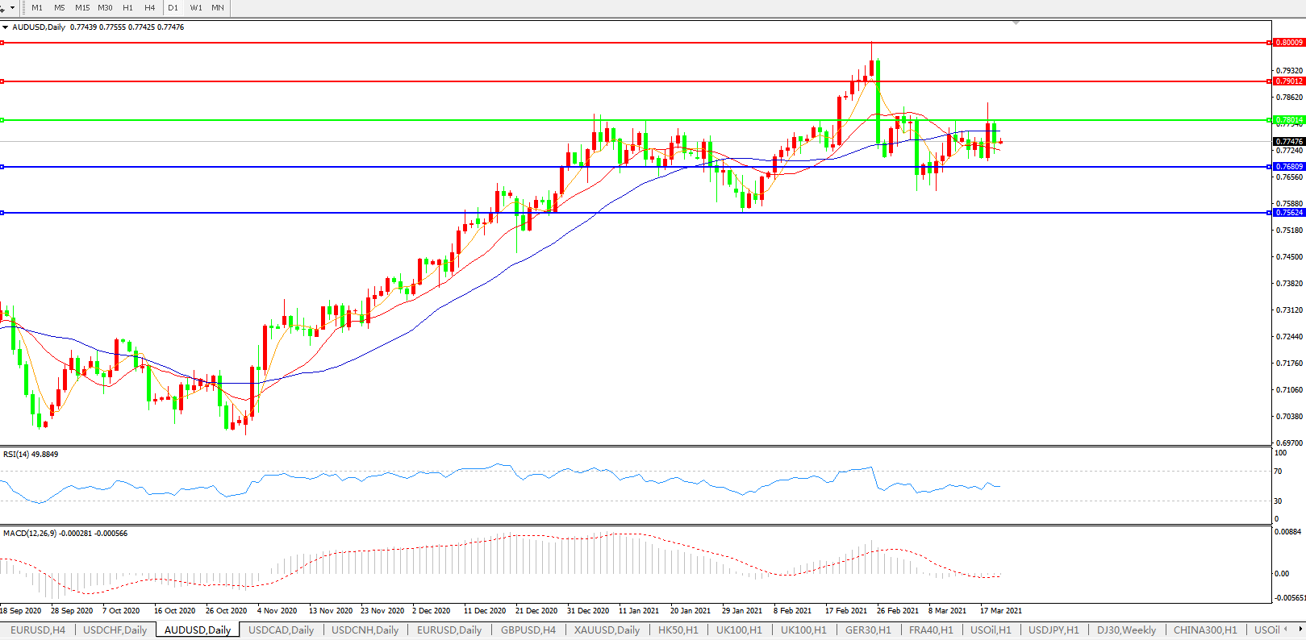Switch to the H4 timeframe
The width and height of the screenshot is (1306, 640).
(149, 8)
